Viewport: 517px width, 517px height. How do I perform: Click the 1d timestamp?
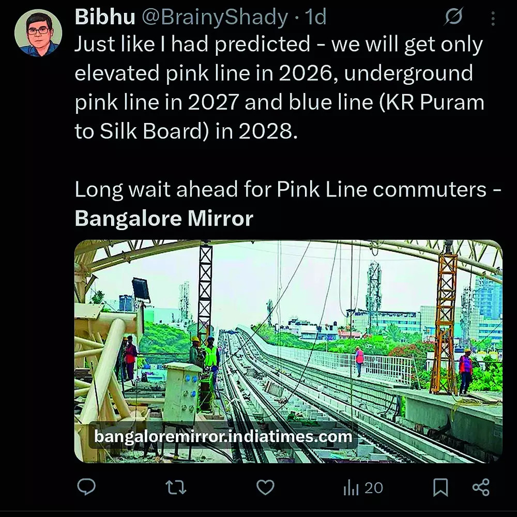click(x=315, y=17)
